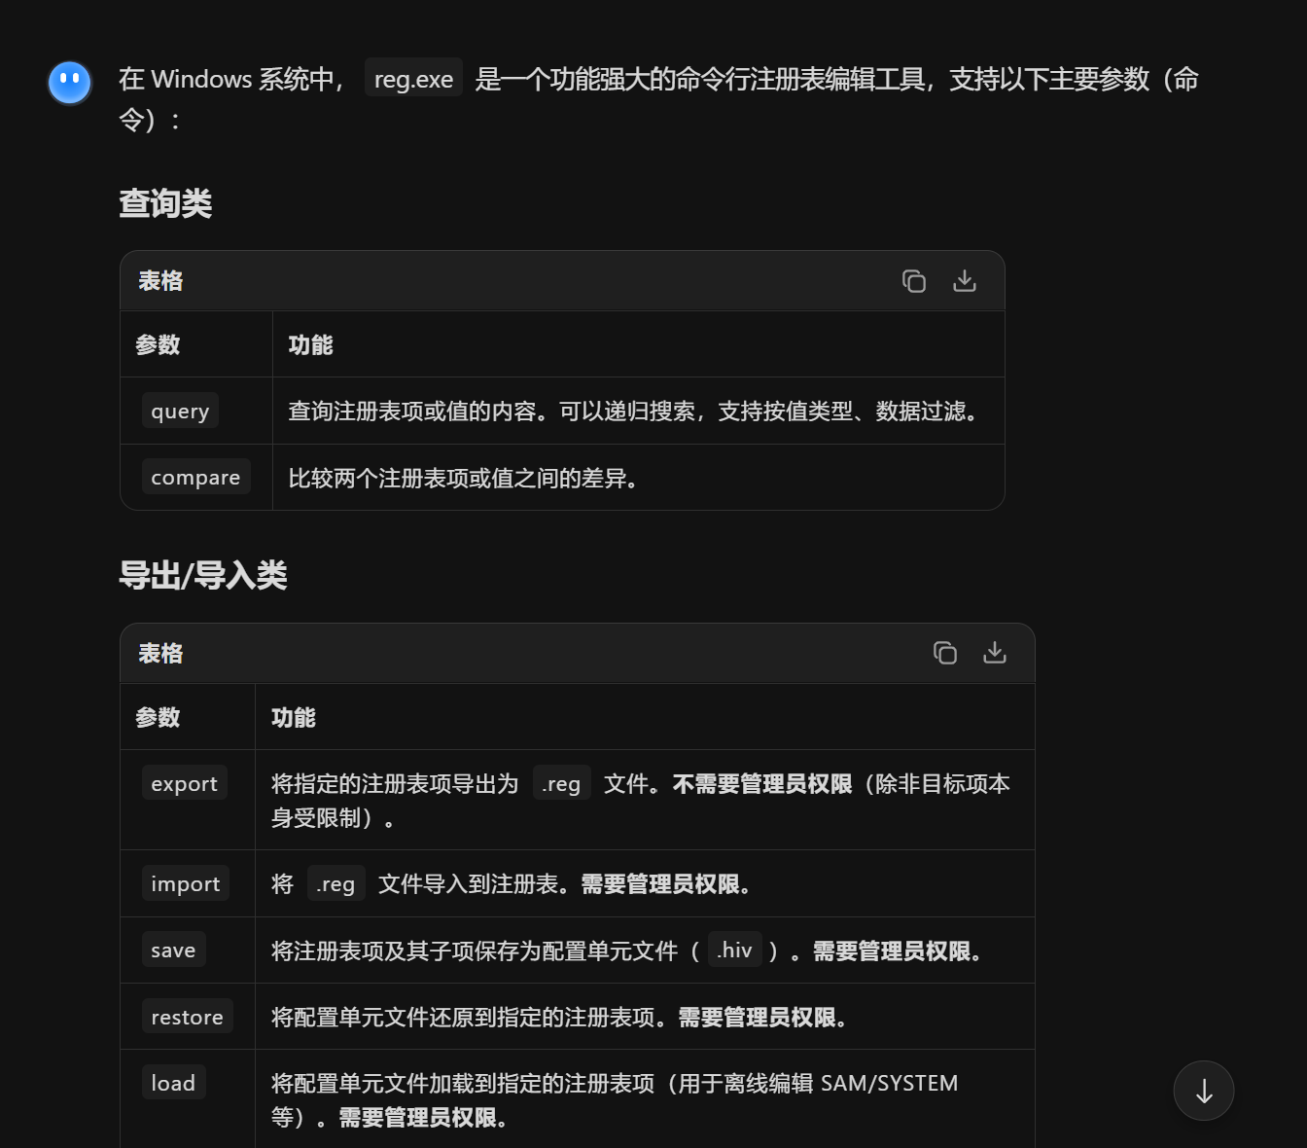Click the blue assistant avatar icon

[70, 83]
